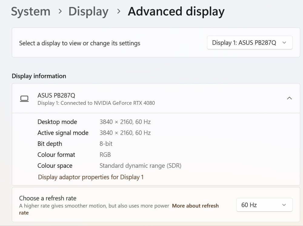Select the Desktop mode label

click(x=57, y=122)
